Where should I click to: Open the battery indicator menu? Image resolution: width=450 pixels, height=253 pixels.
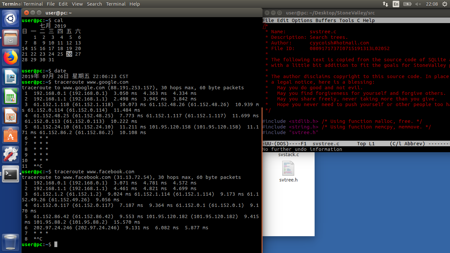[408, 4]
